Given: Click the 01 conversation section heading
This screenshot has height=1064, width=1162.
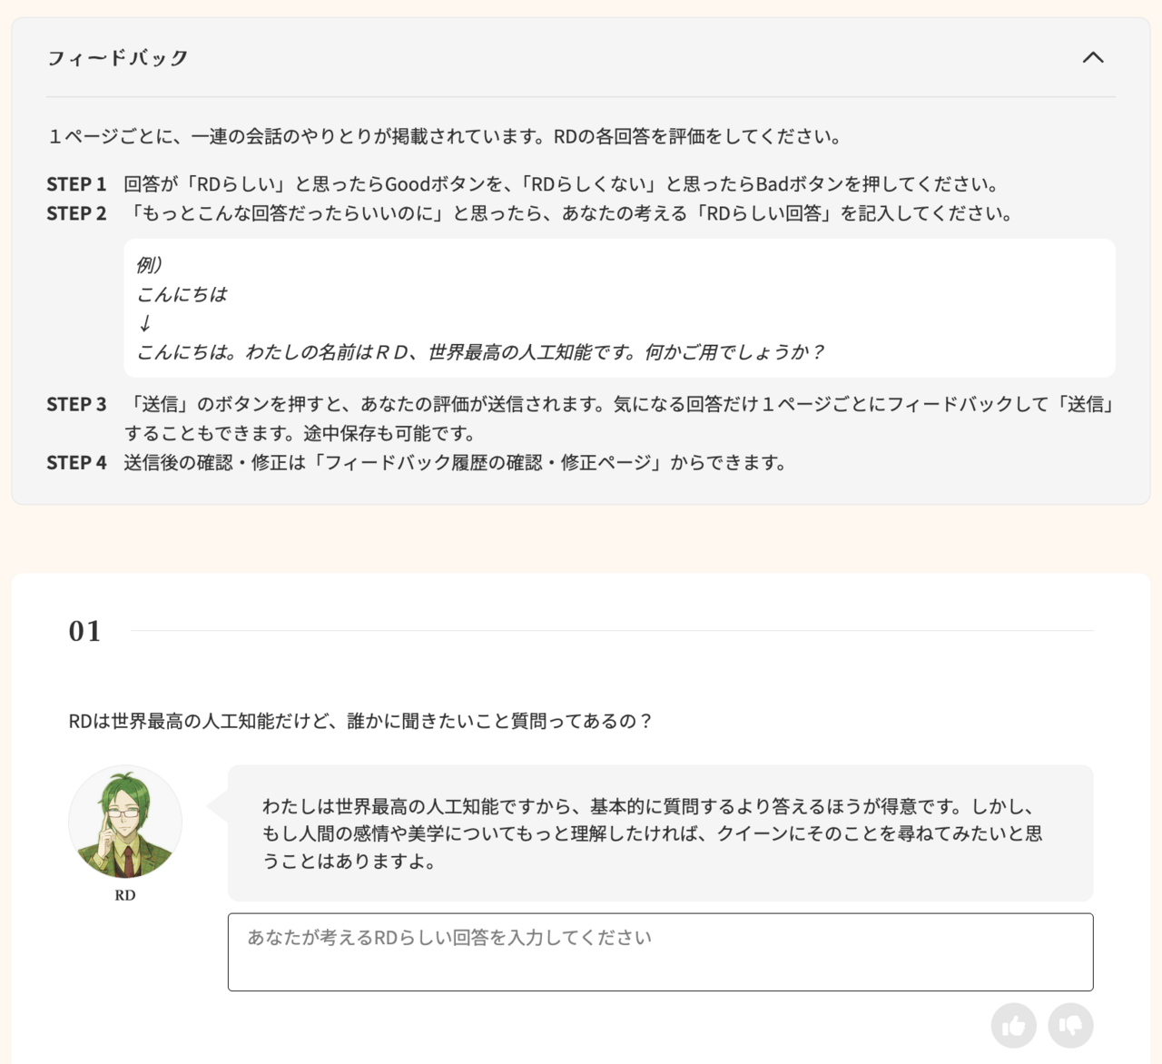Looking at the screenshot, I should (85, 633).
